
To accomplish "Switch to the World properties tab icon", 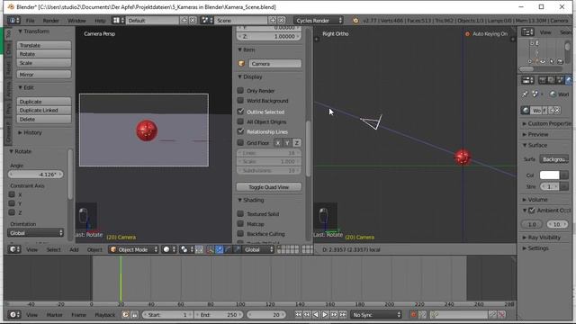I will 569,80.
